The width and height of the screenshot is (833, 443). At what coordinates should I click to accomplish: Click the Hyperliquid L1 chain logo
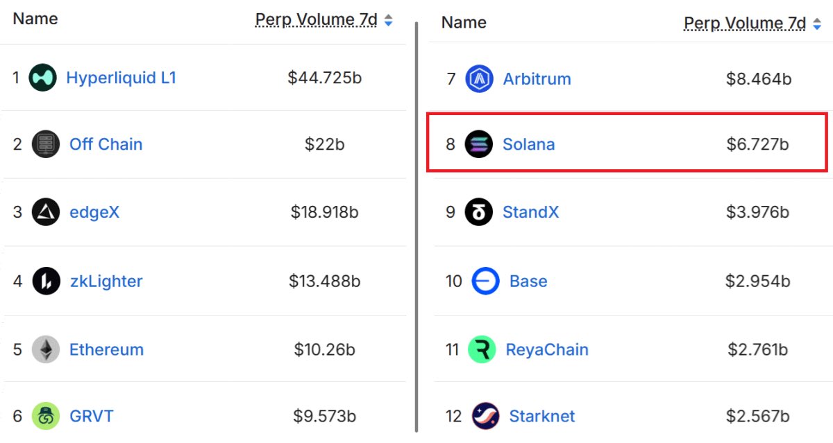point(42,78)
